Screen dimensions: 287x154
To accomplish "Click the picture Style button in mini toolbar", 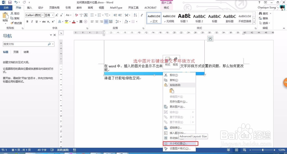I will 168,62.
